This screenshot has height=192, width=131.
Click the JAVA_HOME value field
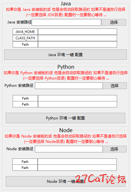pyautogui.click(x=78, y=32)
